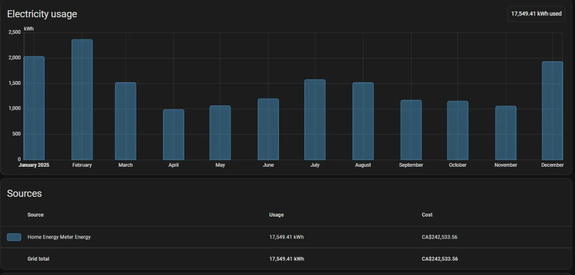Select the June electricity bar
Image resolution: width=575 pixels, height=275 pixels.
(x=268, y=129)
